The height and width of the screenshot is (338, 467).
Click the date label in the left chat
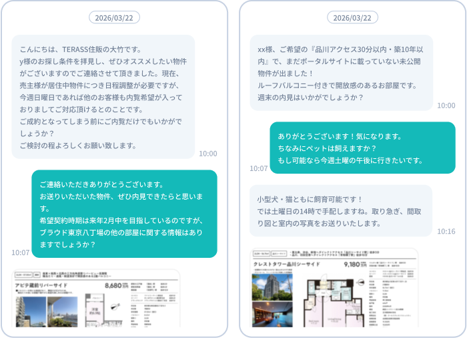pyautogui.click(x=114, y=17)
